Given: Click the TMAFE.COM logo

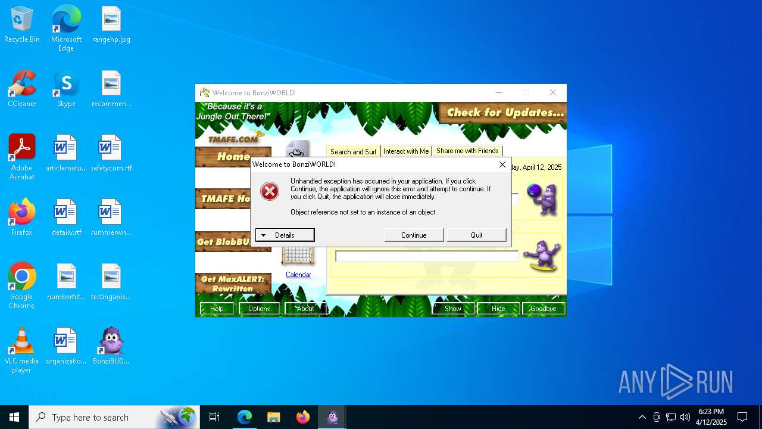Looking at the screenshot, I should tap(233, 139).
